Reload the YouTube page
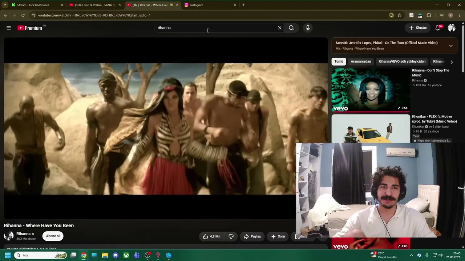This screenshot has width=465, height=261. (x=23, y=15)
